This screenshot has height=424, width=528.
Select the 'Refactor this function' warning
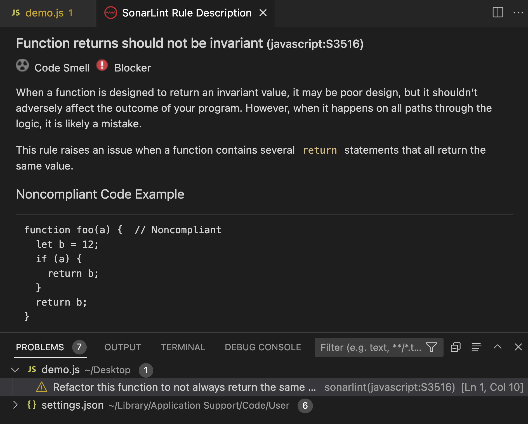pyautogui.click(x=264, y=387)
